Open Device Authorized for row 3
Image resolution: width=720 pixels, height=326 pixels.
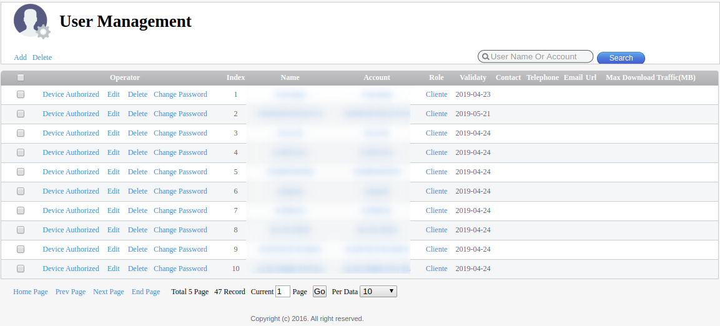(x=71, y=134)
